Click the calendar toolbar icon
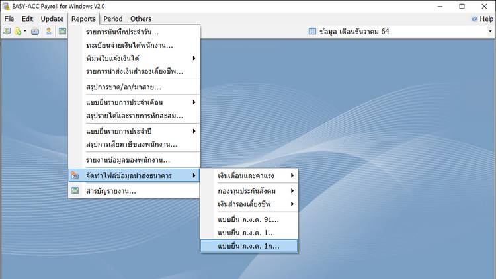496x279 pixels. [35, 31]
